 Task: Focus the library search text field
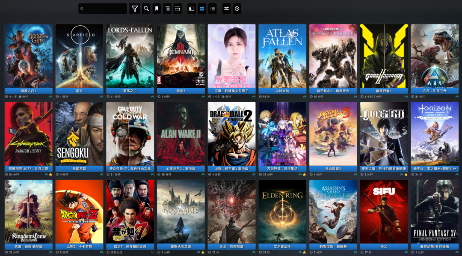coord(103,9)
